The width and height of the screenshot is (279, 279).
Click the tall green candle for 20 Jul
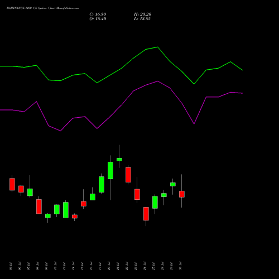[x=110, y=170]
